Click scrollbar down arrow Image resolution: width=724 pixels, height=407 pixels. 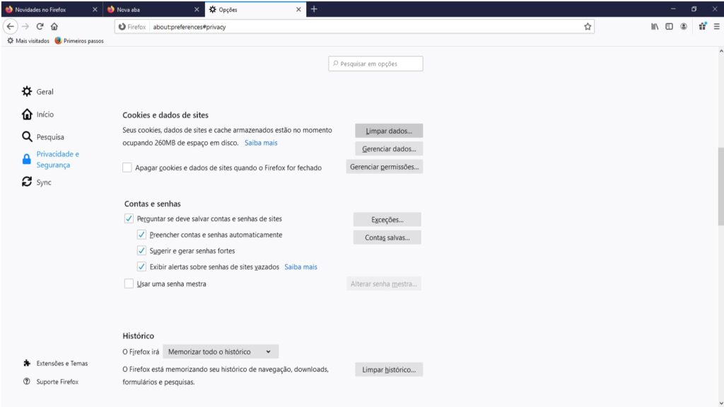[x=720, y=403]
